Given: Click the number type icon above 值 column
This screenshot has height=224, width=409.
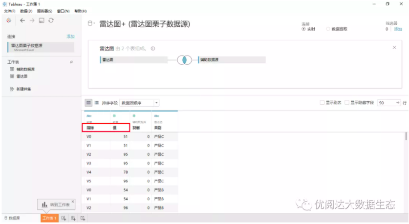Looking at the screenshot, I should [x=114, y=115].
